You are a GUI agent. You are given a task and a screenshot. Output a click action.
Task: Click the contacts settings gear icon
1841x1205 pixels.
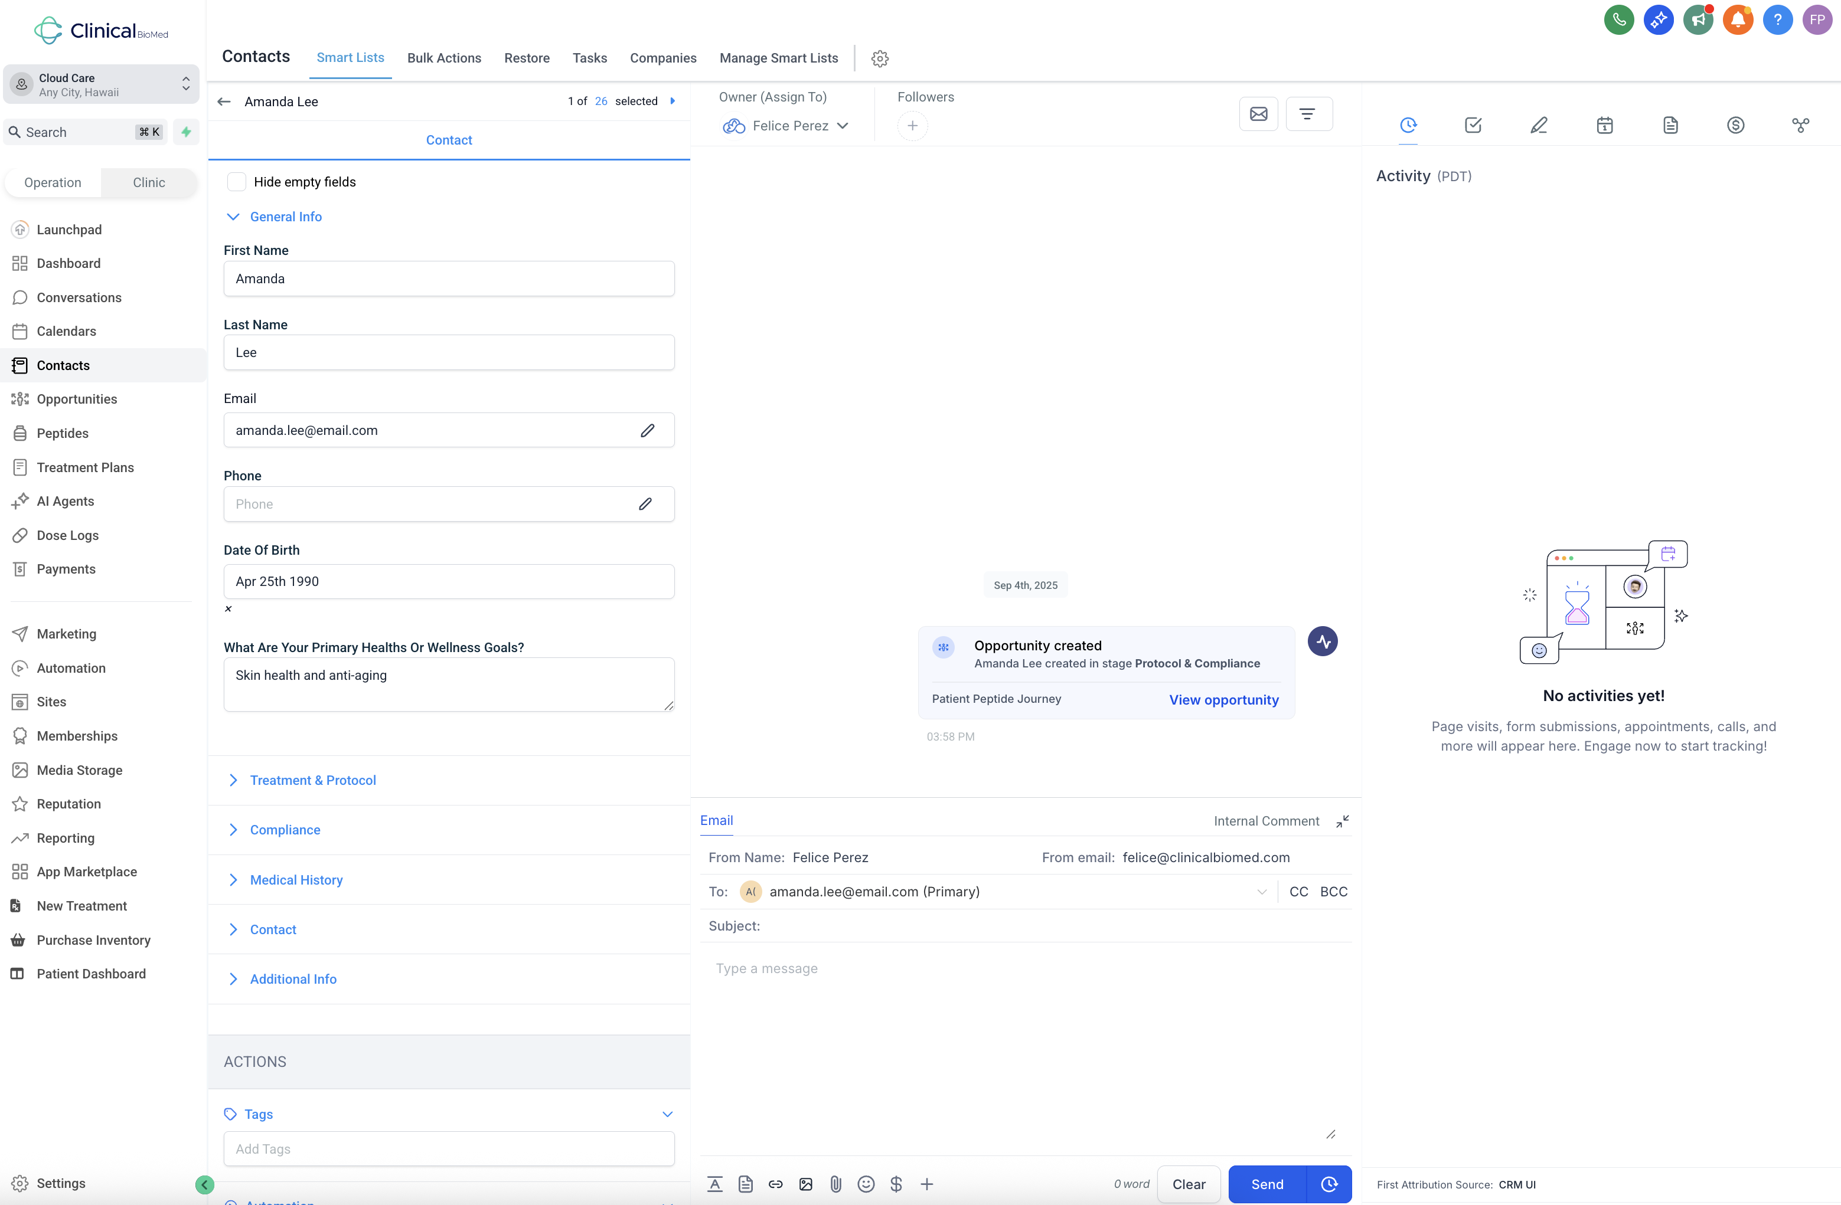880,59
